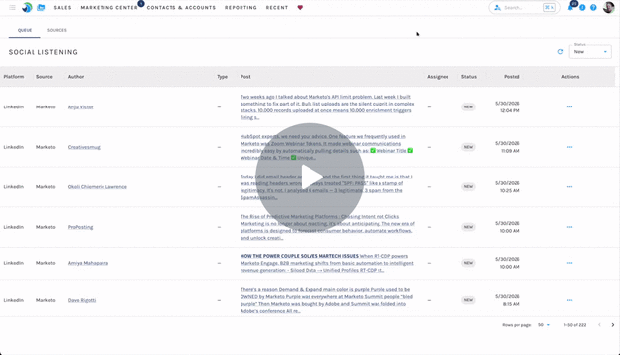The width and height of the screenshot is (620, 355).
Task: Click the Post column header
Action: [245, 77]
